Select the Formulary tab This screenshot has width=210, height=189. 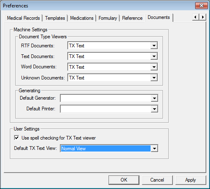click(108, 18)
